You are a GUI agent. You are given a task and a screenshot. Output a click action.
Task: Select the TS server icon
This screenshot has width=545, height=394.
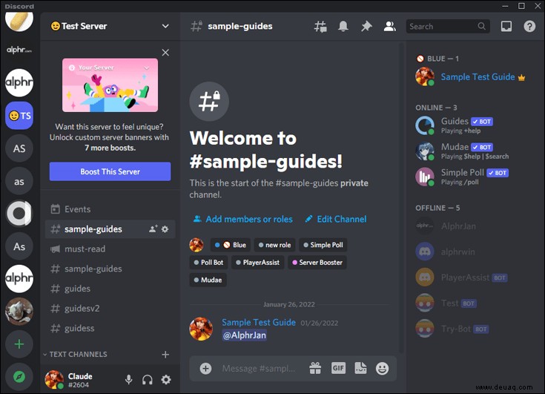coord(19,116)
